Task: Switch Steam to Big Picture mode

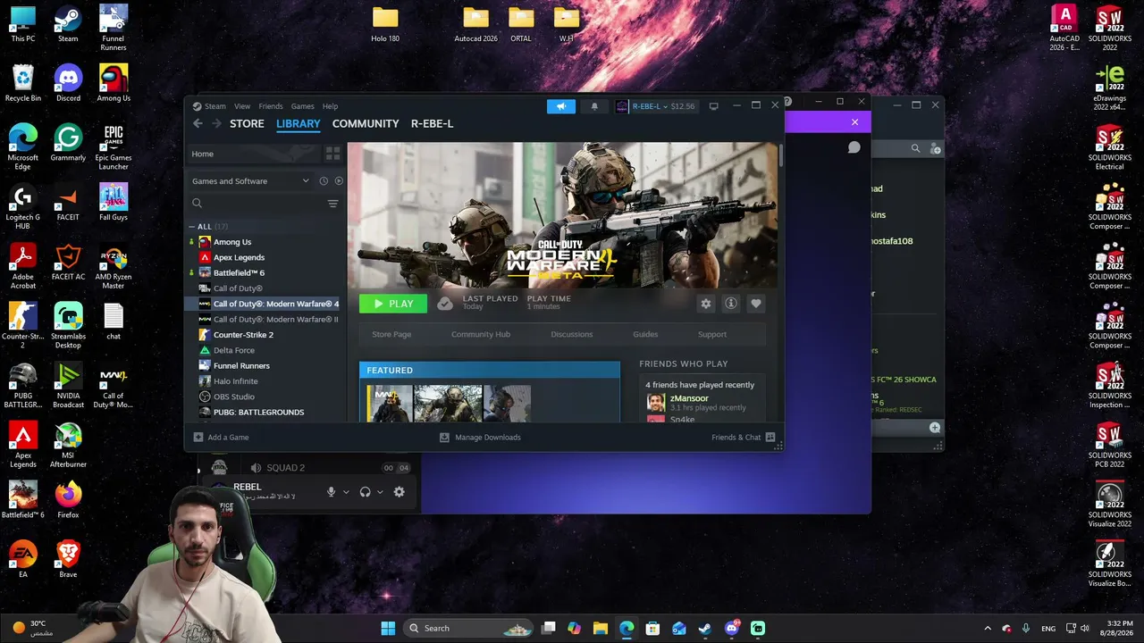Action: point(713,106)
